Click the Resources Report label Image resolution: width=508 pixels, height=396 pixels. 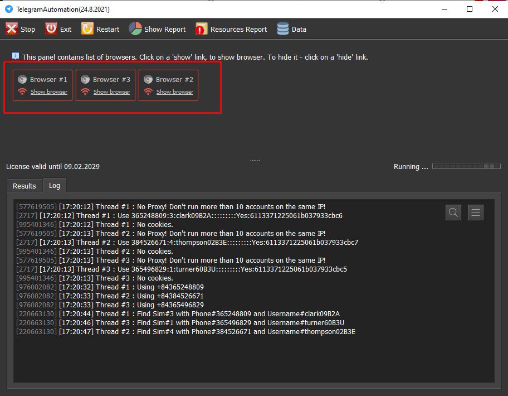[238, 30]
